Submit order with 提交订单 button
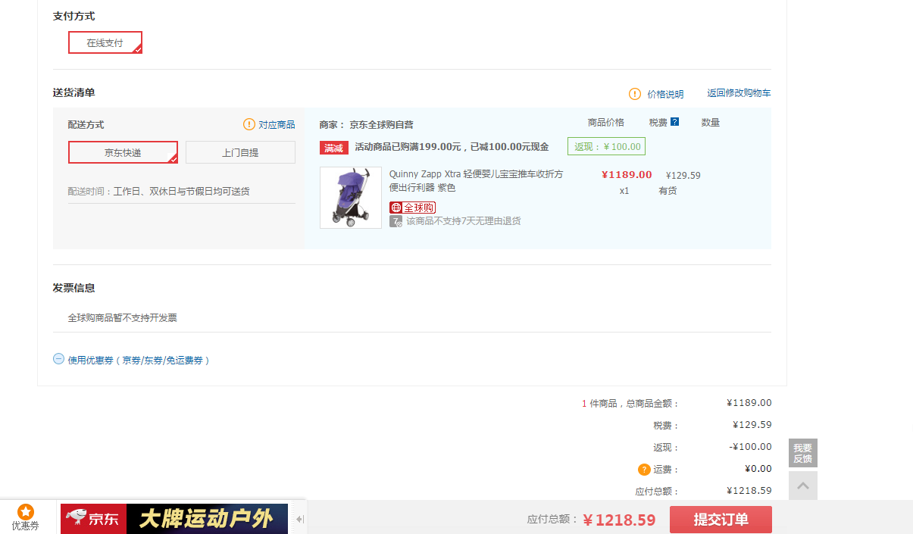 click(721, 520)
